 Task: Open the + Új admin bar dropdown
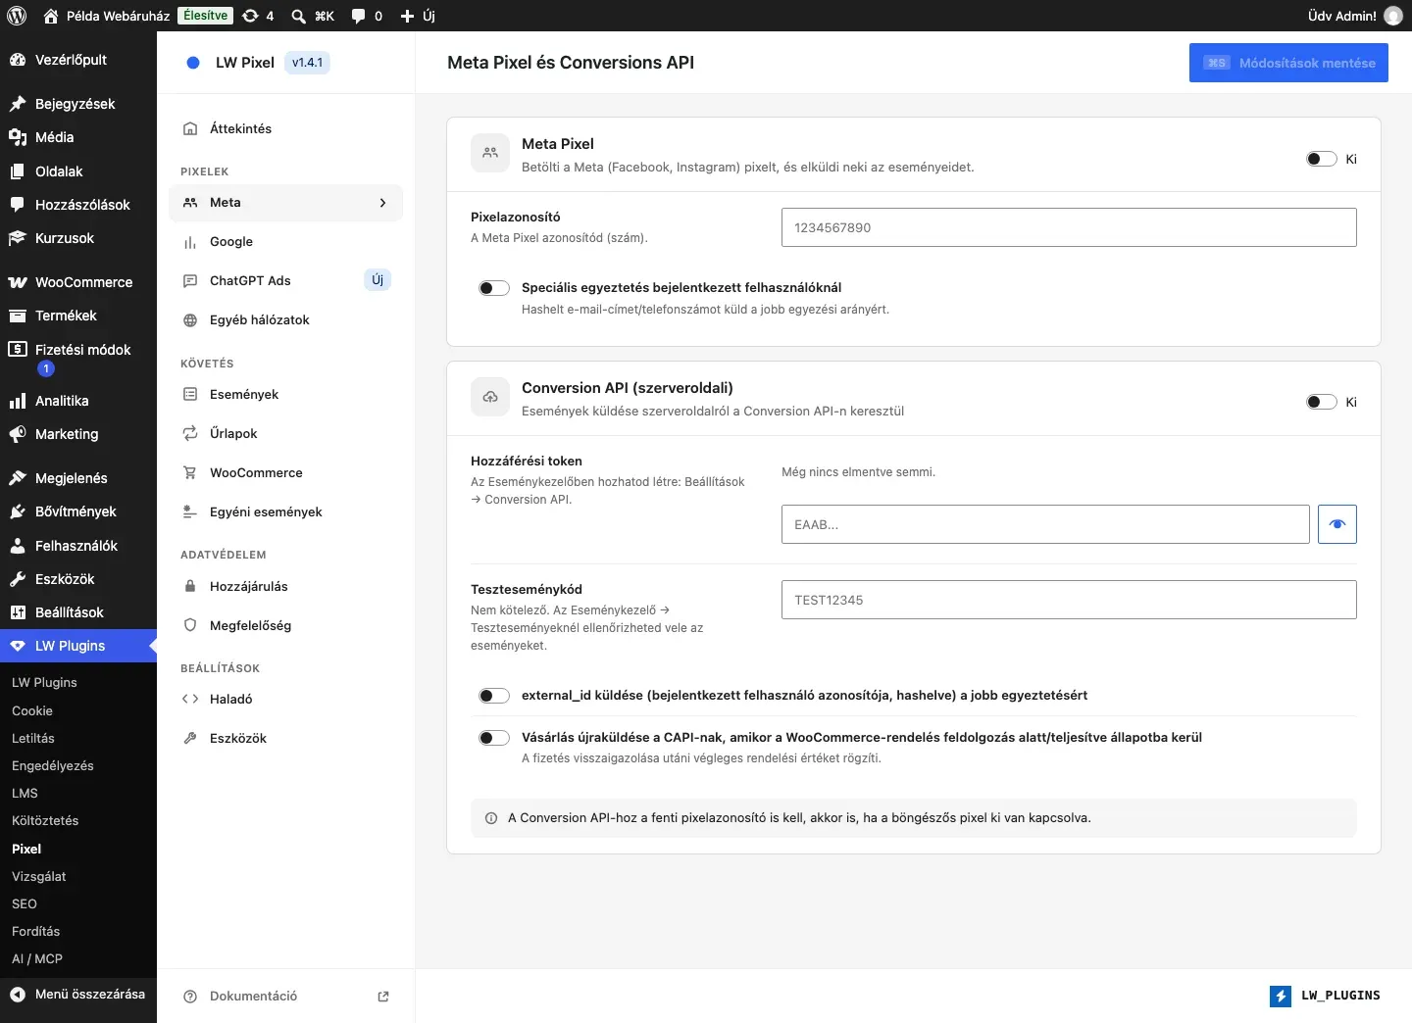coord(418,16)
